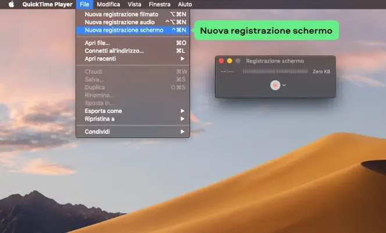Click the Zero KB file size label

(x=321, y=72)
